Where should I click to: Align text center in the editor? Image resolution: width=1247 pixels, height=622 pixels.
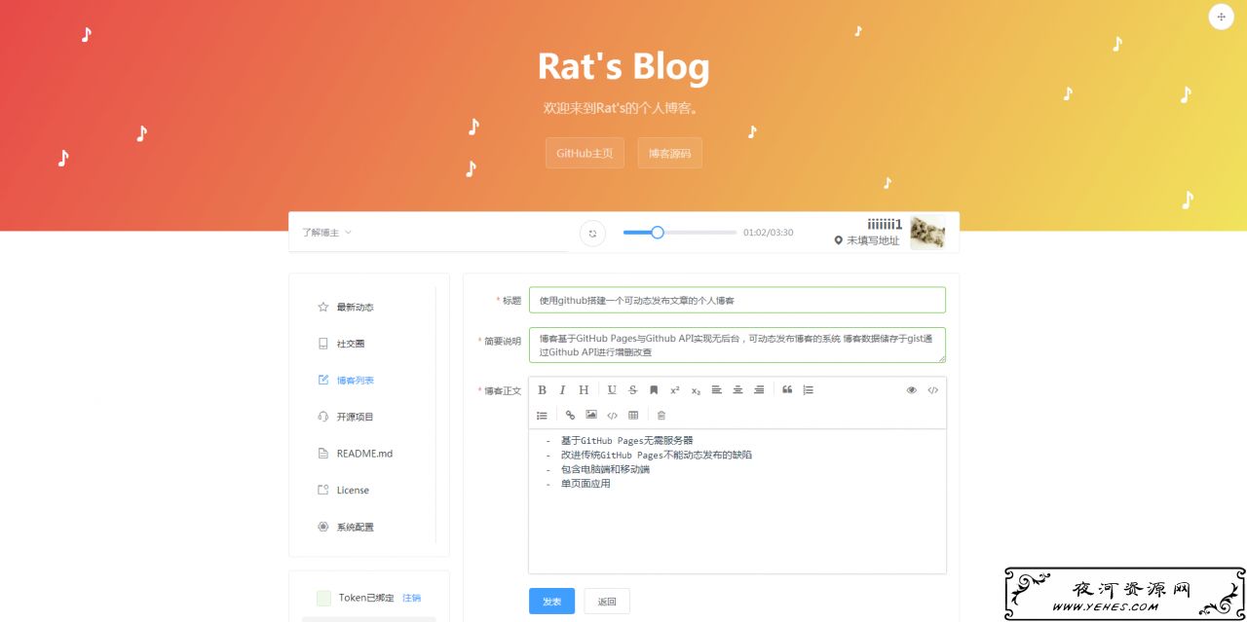[737, 390]
